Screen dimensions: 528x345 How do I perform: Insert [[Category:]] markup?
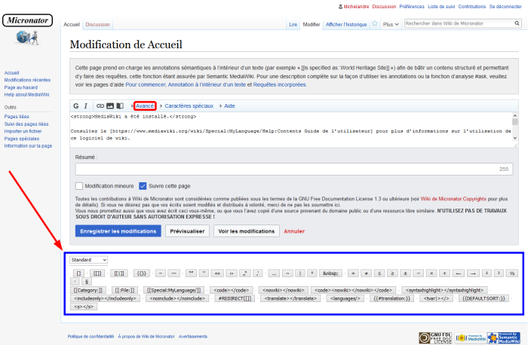point(88,290)
